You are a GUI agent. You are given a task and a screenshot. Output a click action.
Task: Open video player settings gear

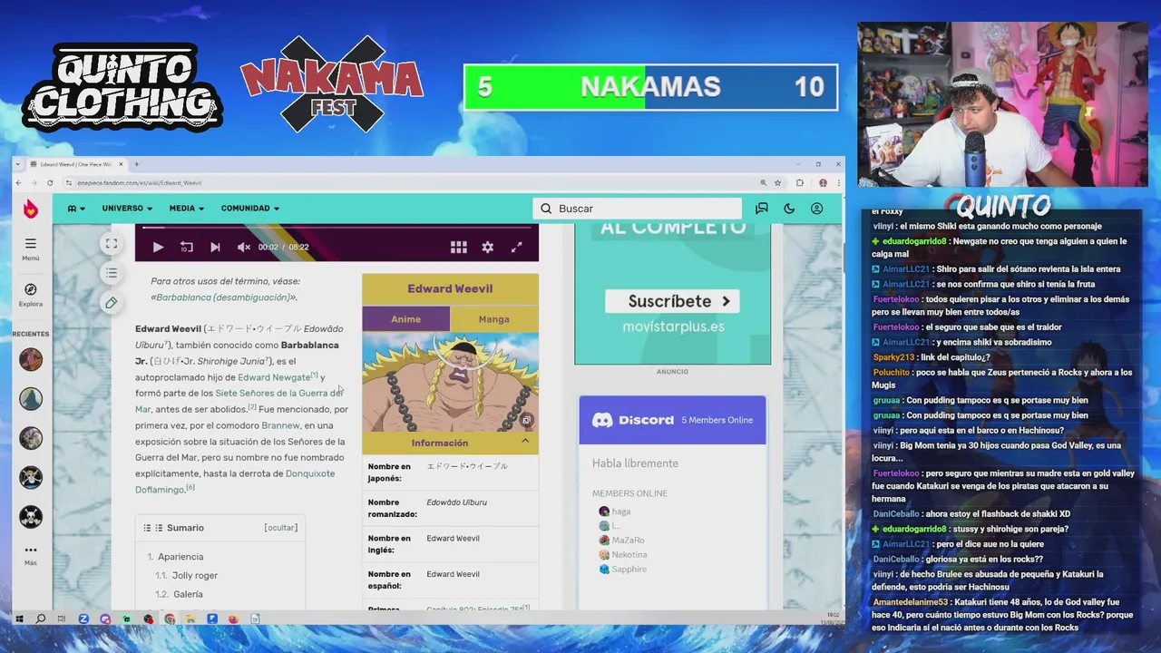pos(488,247)
